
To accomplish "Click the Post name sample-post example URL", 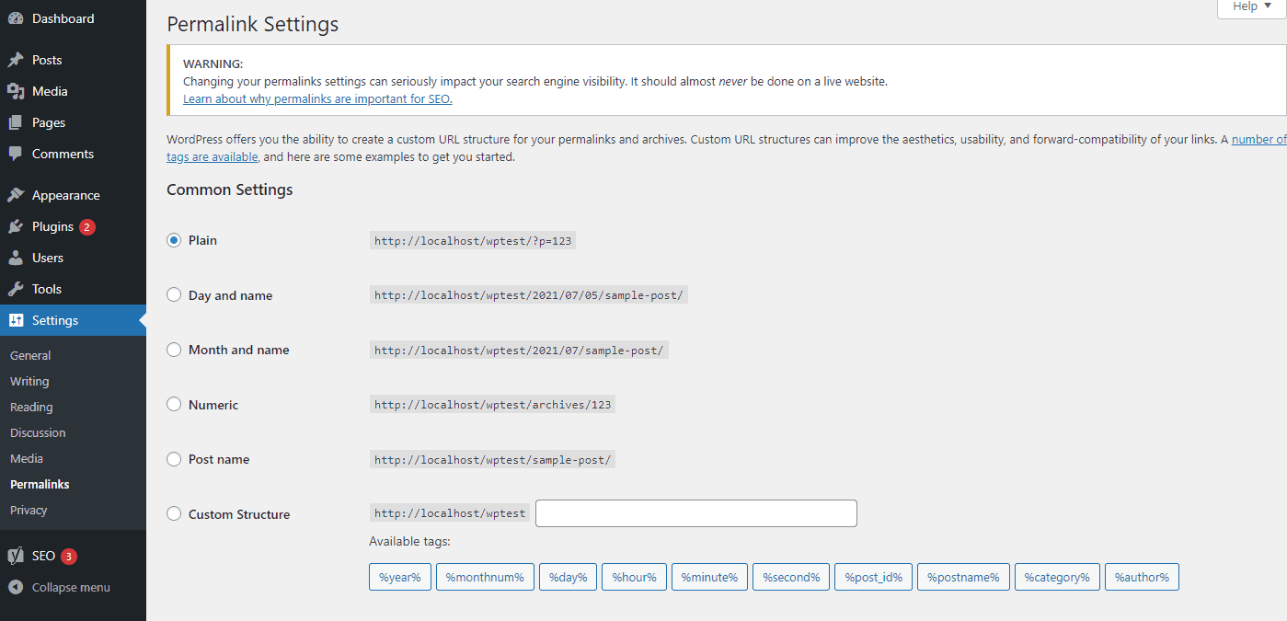I will coord(492,459).
